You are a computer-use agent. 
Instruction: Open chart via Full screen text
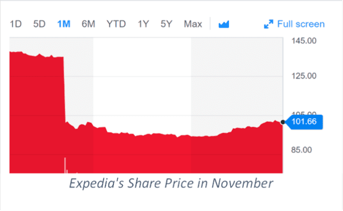tap(301, 24)
